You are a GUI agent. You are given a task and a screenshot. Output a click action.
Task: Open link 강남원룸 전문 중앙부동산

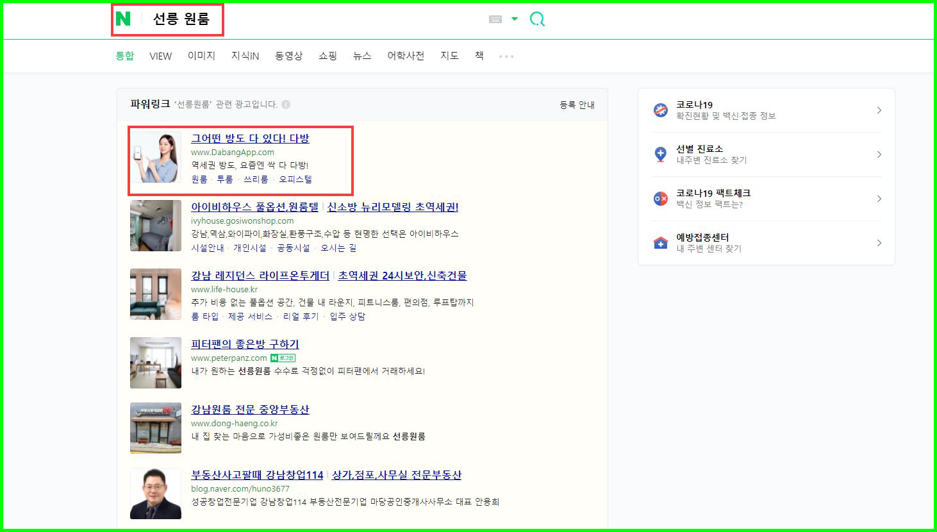pos(250,410)
